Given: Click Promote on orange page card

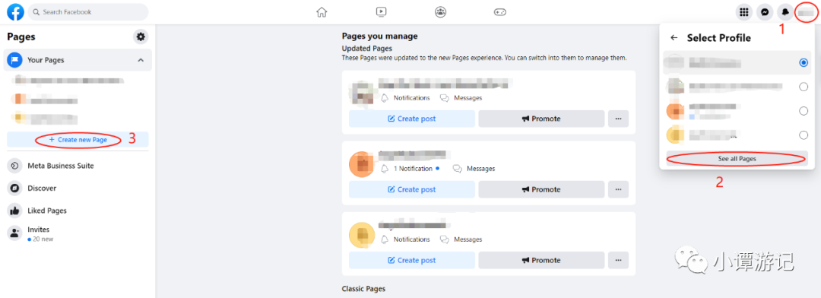Looking at the screenshot, I should (x=541, y=189).
